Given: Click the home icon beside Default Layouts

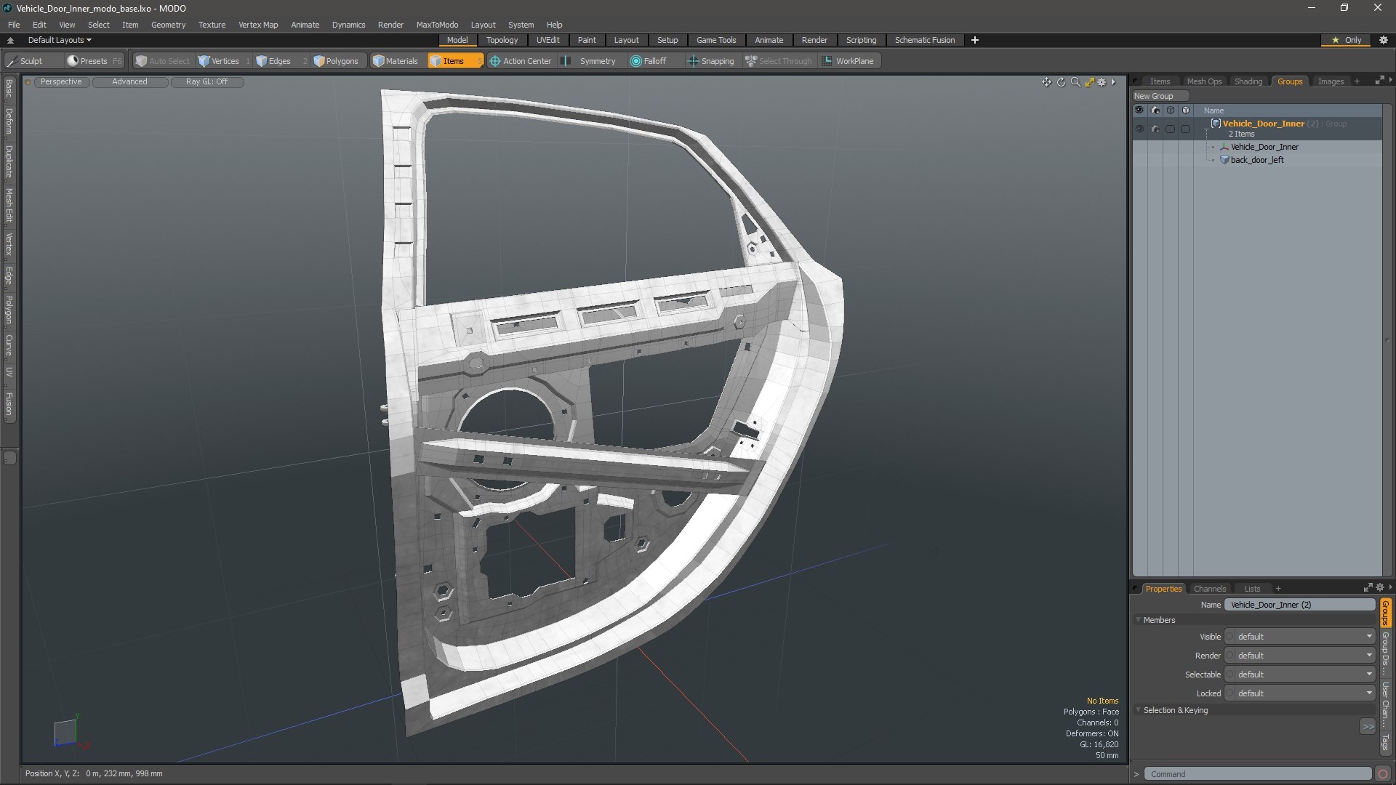Looking at the screenshot, I should point(10,40).
